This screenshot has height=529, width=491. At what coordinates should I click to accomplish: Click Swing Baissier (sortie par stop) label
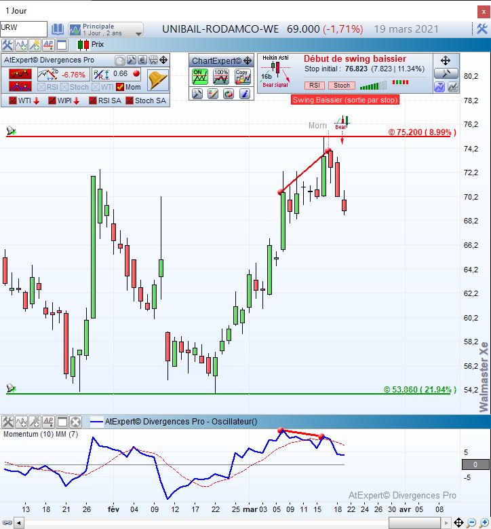345,100
